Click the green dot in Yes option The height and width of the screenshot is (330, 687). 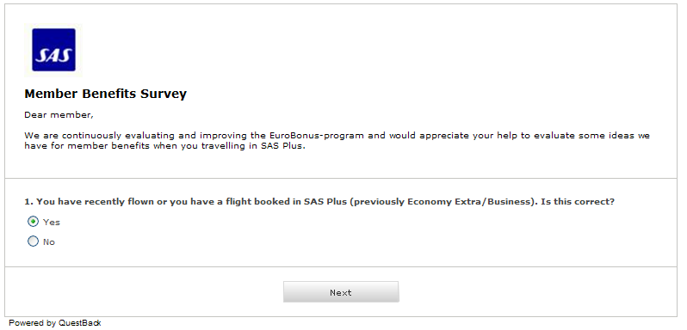click(x=33, y=222)
